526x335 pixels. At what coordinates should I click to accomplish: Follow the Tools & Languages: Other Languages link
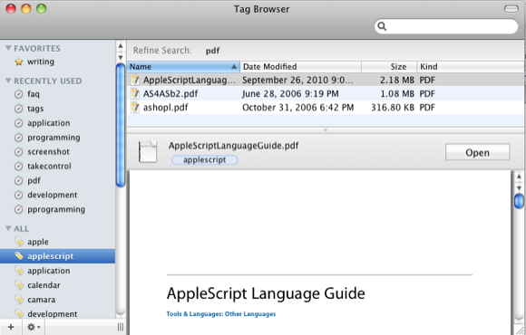coord(221,314)
